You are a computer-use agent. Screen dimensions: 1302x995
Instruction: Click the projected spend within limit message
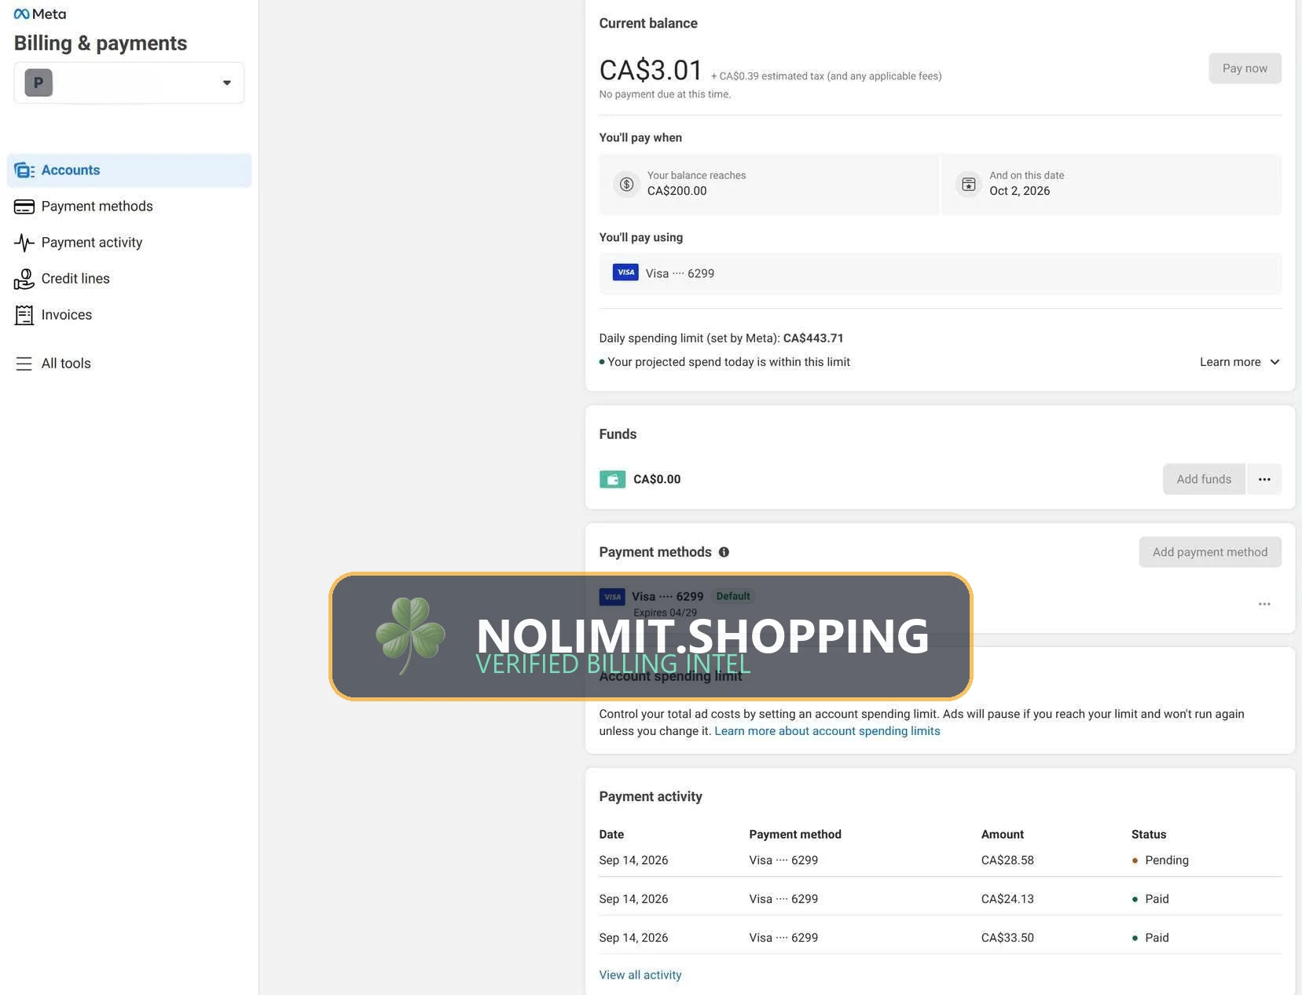pos(728,362)
